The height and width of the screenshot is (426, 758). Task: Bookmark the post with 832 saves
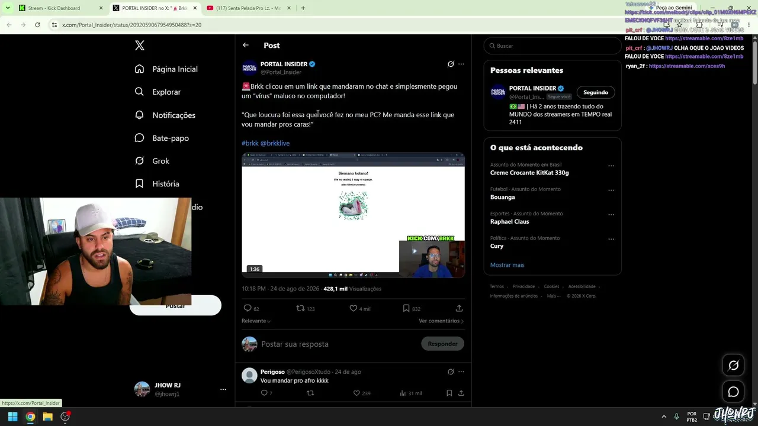pyautogui.click(x=406, y=308)
